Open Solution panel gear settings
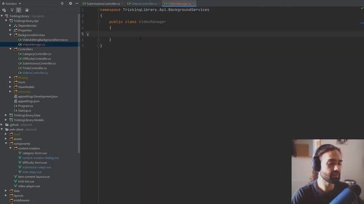 (71, 3)
